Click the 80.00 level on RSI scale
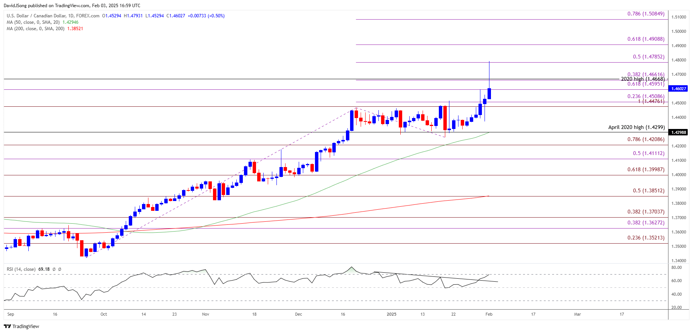 click(676, 267)
